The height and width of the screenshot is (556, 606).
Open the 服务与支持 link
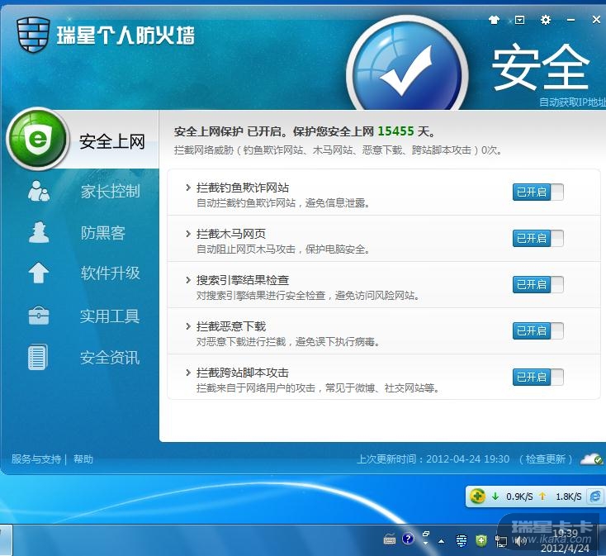tap(36, 459)
